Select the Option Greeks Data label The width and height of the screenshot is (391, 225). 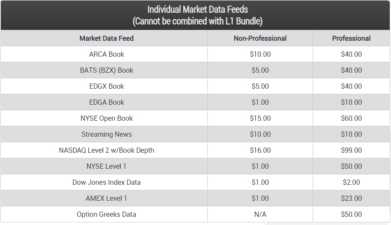[x=107, y=215]
